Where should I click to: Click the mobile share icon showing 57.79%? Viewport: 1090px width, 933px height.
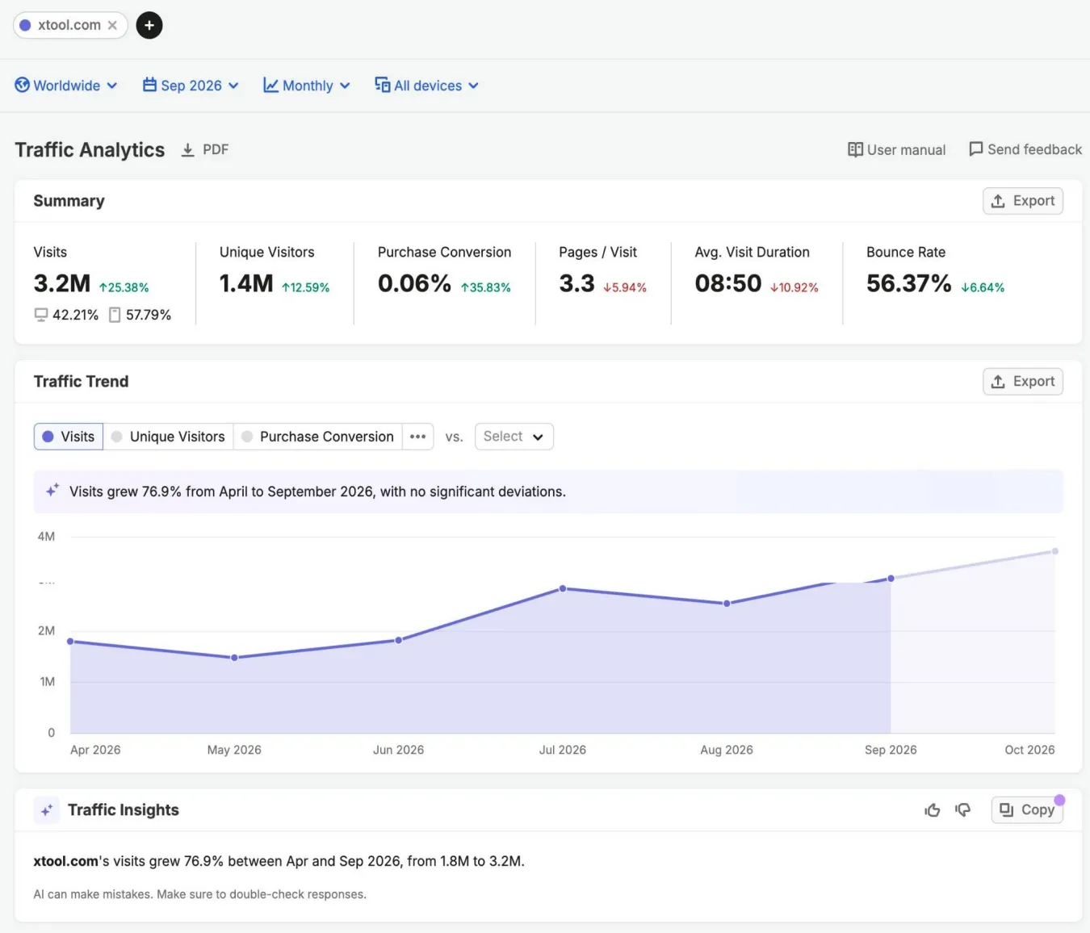(x=115, y=315)
